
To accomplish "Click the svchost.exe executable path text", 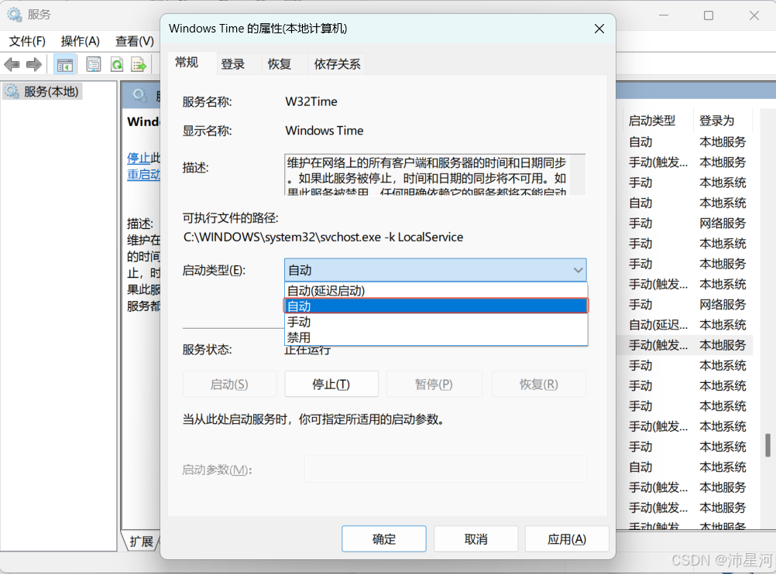I will pos(323,237).
